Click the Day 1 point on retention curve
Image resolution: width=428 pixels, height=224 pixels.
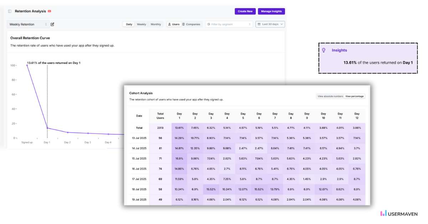pyautogui.click(x=47, y=128)
